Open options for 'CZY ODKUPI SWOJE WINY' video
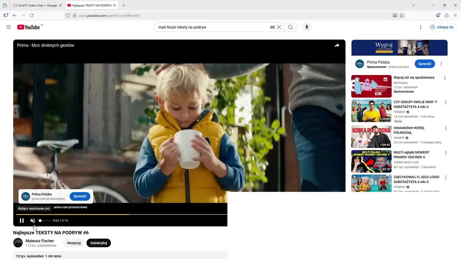Image resolution: width=461 pixels, height=259 pixels. pyautogui.click(x=446, y=103)
